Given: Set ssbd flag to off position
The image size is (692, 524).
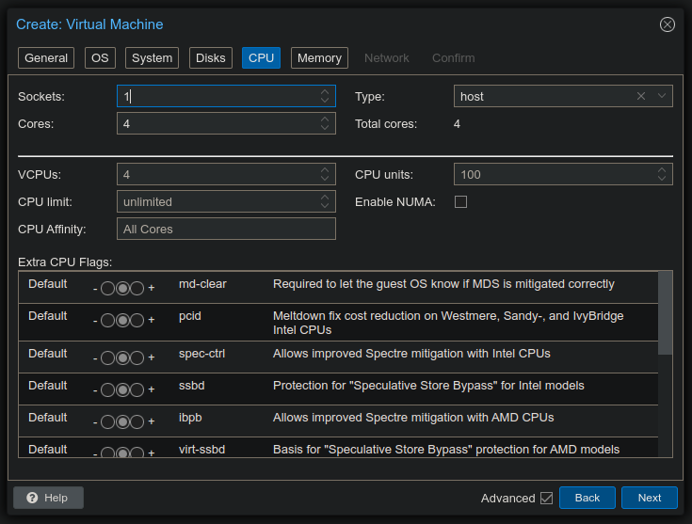Looking at the screenshot, I should pos(106,389).
